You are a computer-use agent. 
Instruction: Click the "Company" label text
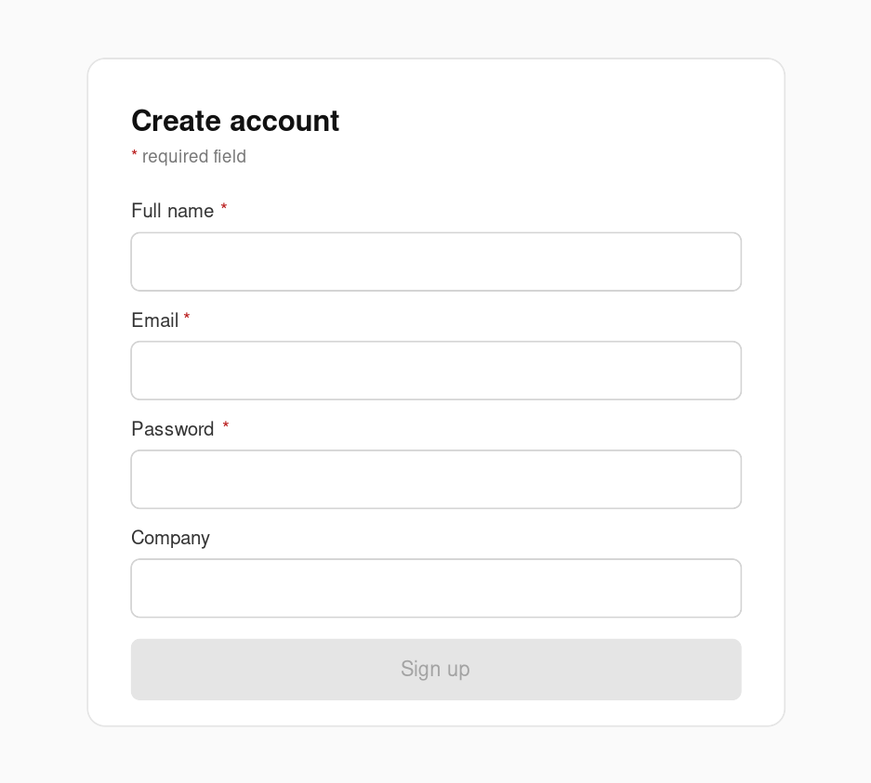pyautogui.click(x=170, y=538)
